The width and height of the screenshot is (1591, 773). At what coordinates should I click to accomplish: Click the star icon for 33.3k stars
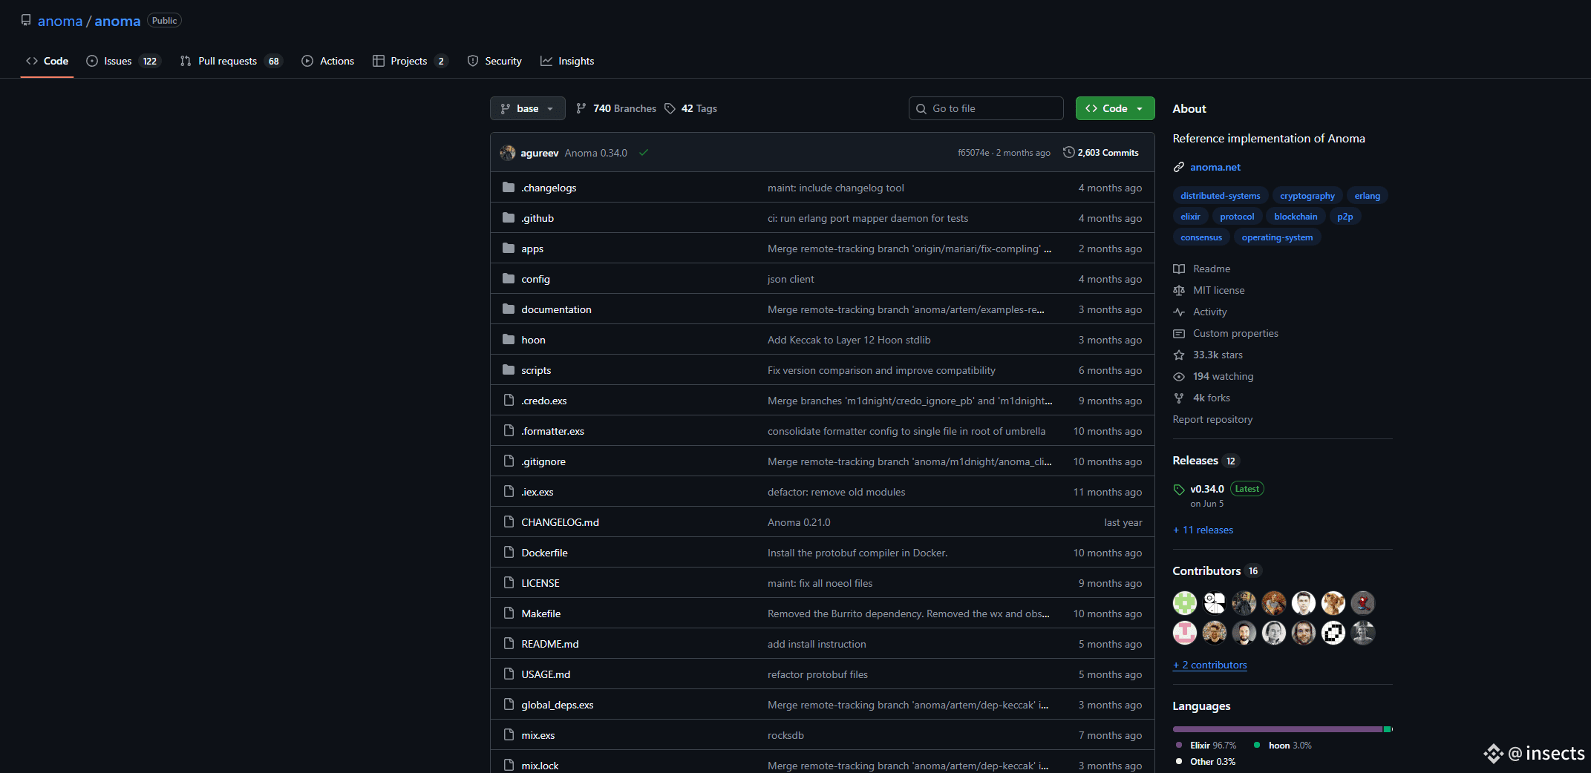(1179, 355)
